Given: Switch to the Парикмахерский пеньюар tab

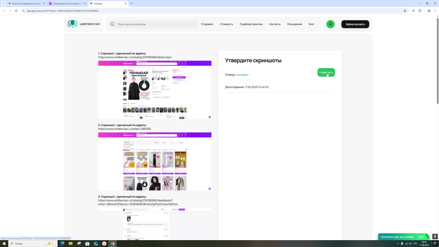Looking at the screenshot, I should point(66,3).
